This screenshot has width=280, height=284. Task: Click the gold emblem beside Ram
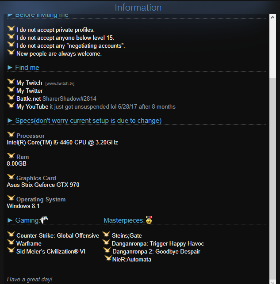click(11, 156)
